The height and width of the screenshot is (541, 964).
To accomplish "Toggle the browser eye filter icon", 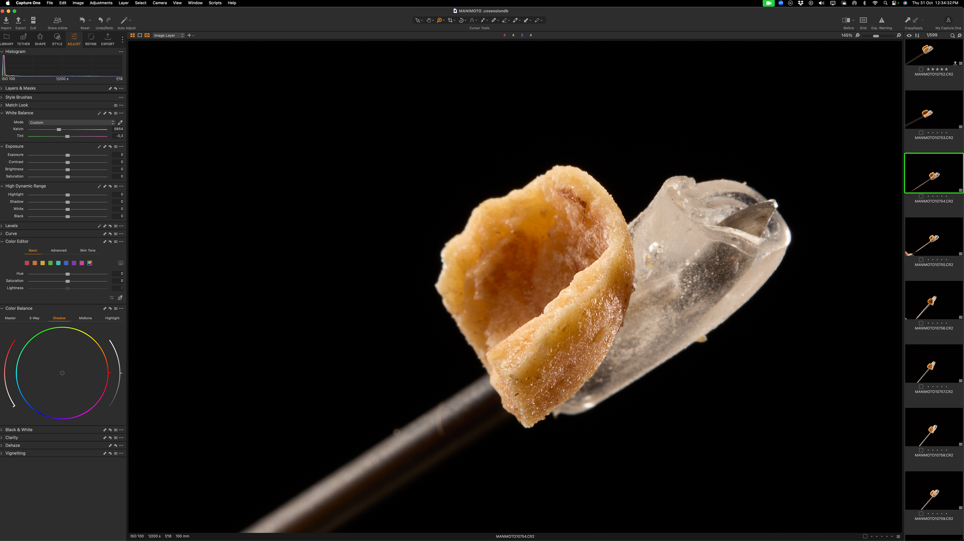I will point(909,35).
